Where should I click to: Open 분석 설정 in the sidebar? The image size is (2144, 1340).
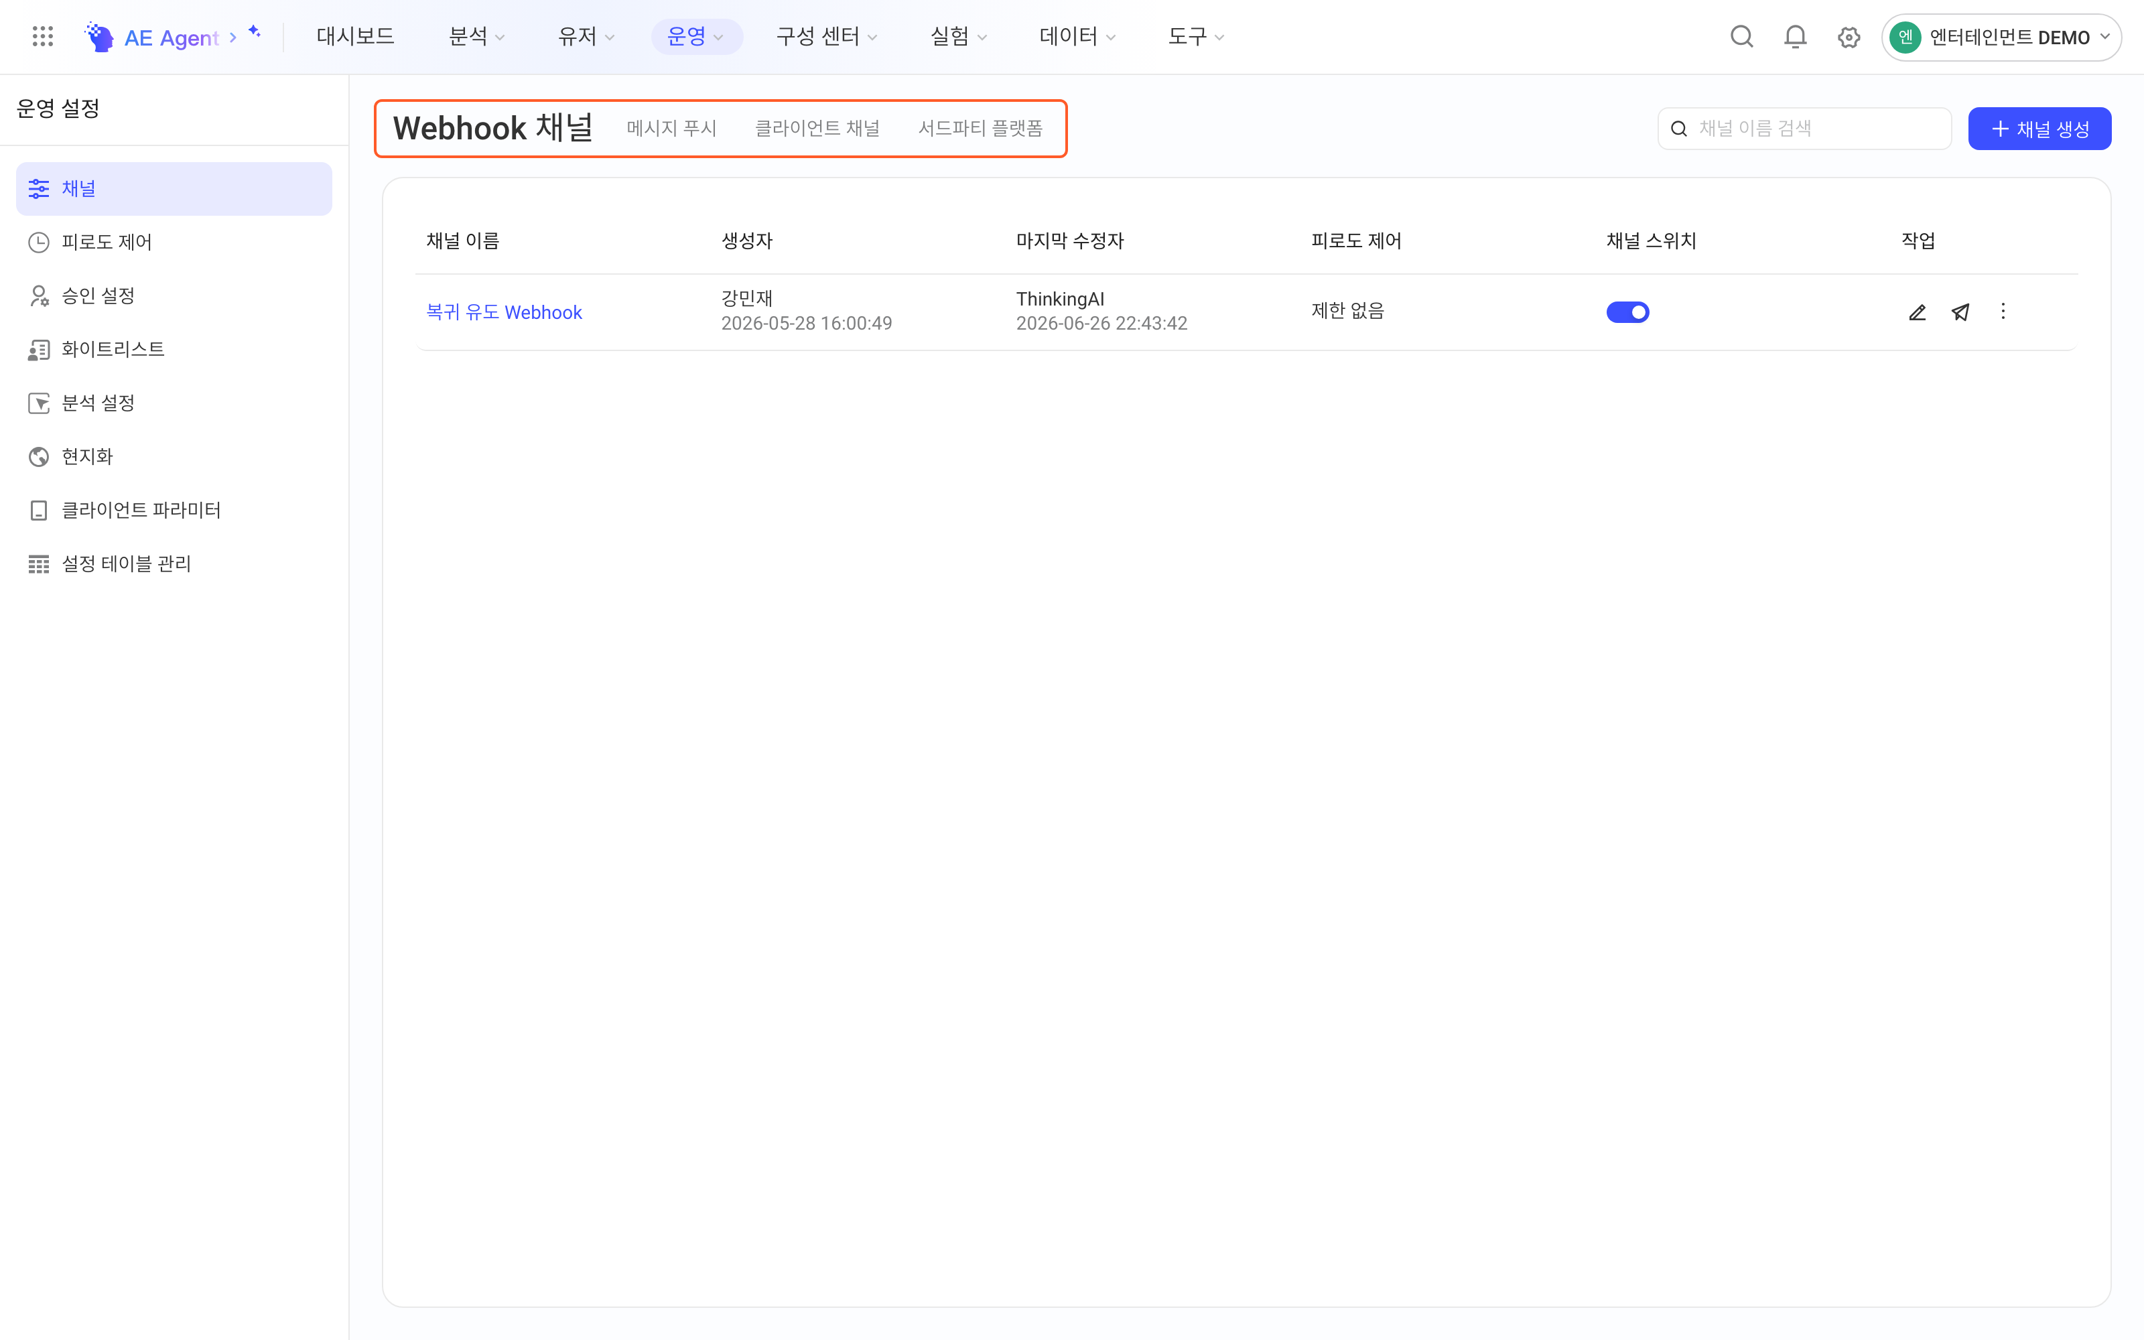(174, 403)
